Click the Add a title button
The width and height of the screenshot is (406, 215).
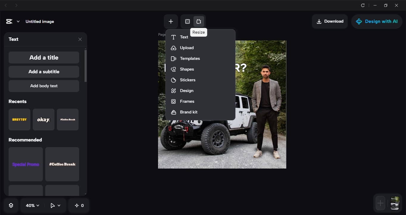click(44, 57)
